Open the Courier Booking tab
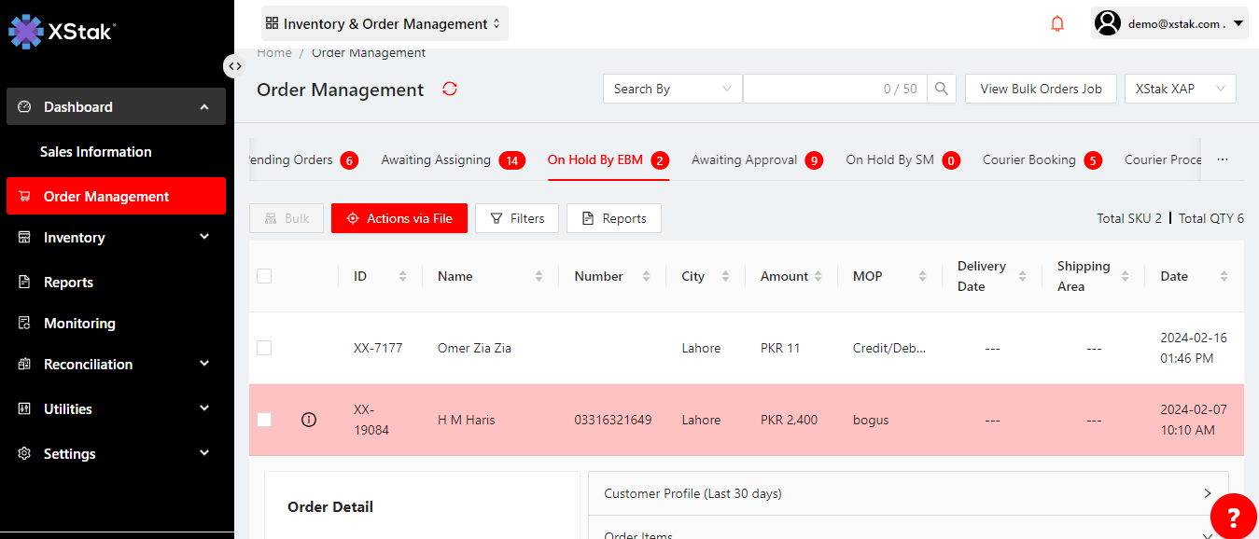Image resolution: width=1259 pixels, height=539 pixels. [1028, 160]
